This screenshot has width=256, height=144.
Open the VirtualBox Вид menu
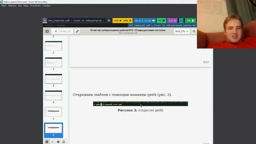click(x=20, y=6)
